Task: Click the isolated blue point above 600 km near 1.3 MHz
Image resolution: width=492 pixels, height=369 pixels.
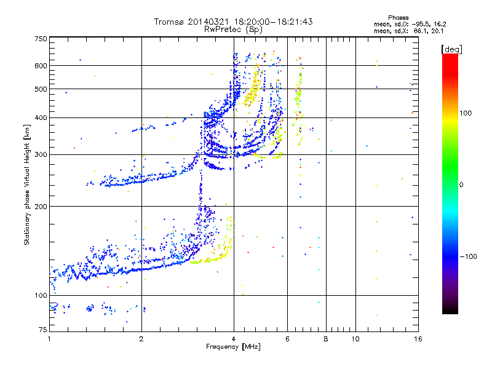Action: tap(81, 60)
